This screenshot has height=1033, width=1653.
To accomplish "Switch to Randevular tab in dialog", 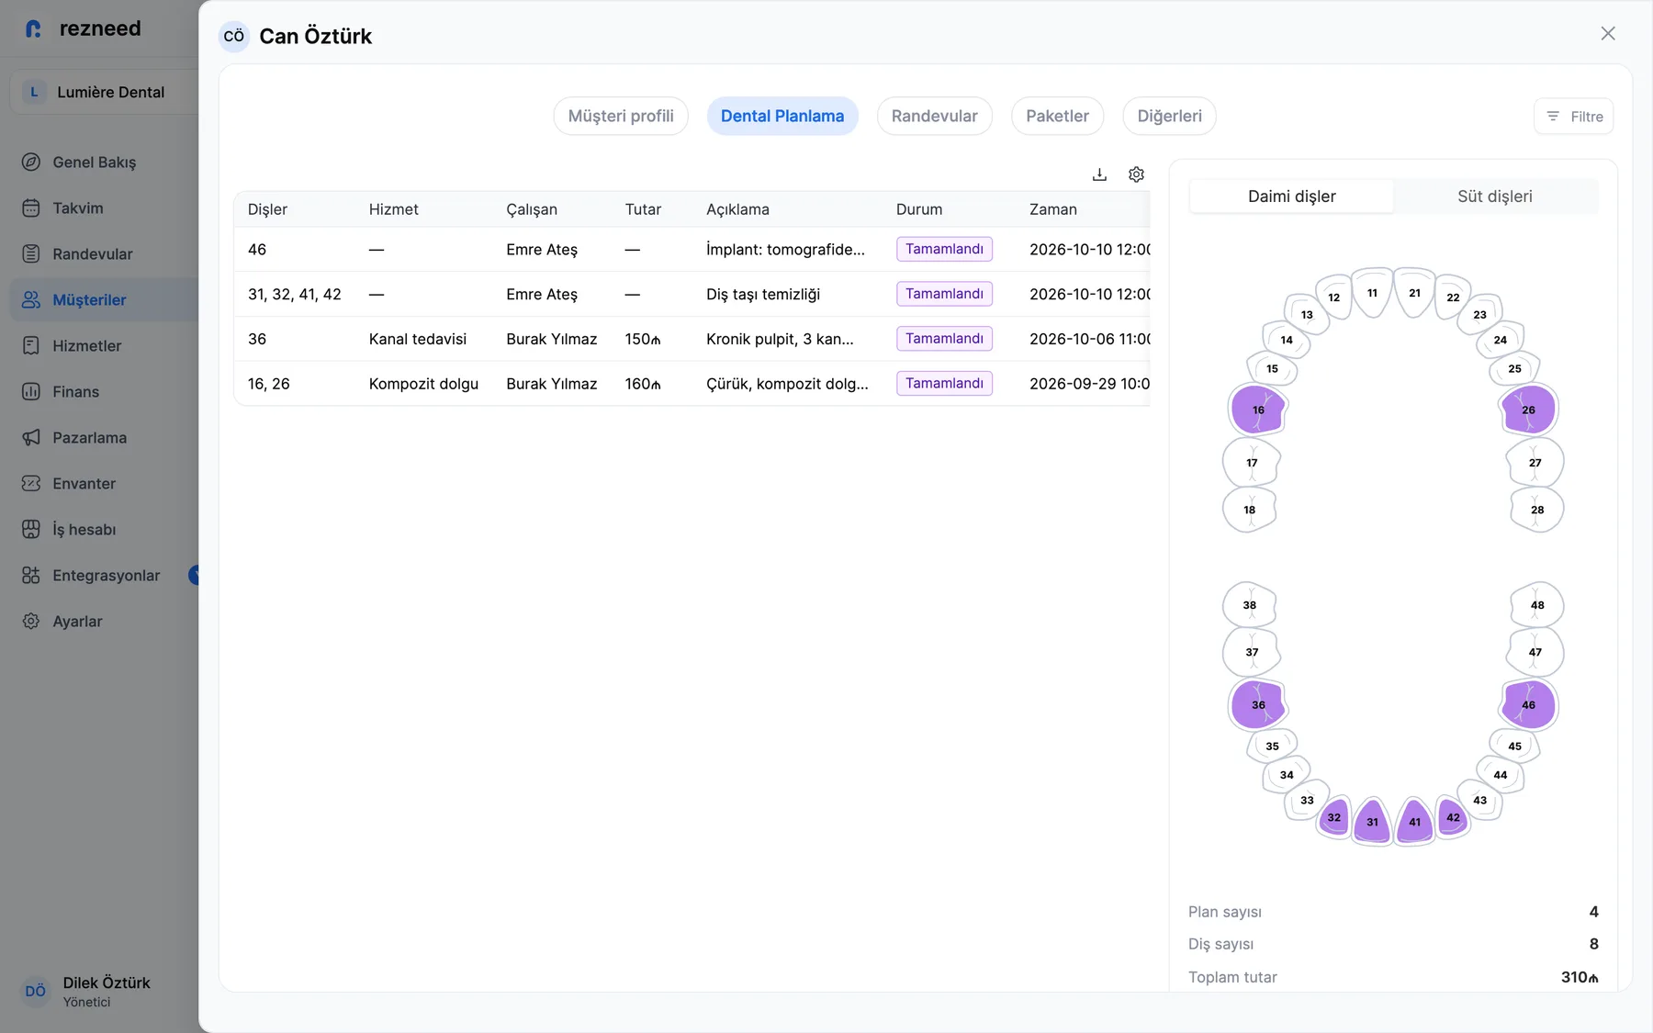I will 934,117.
